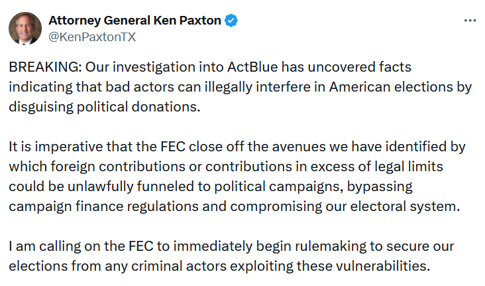
Task: Click the line starting 'which foreign contributions'
Action: (x=226, y=167)
